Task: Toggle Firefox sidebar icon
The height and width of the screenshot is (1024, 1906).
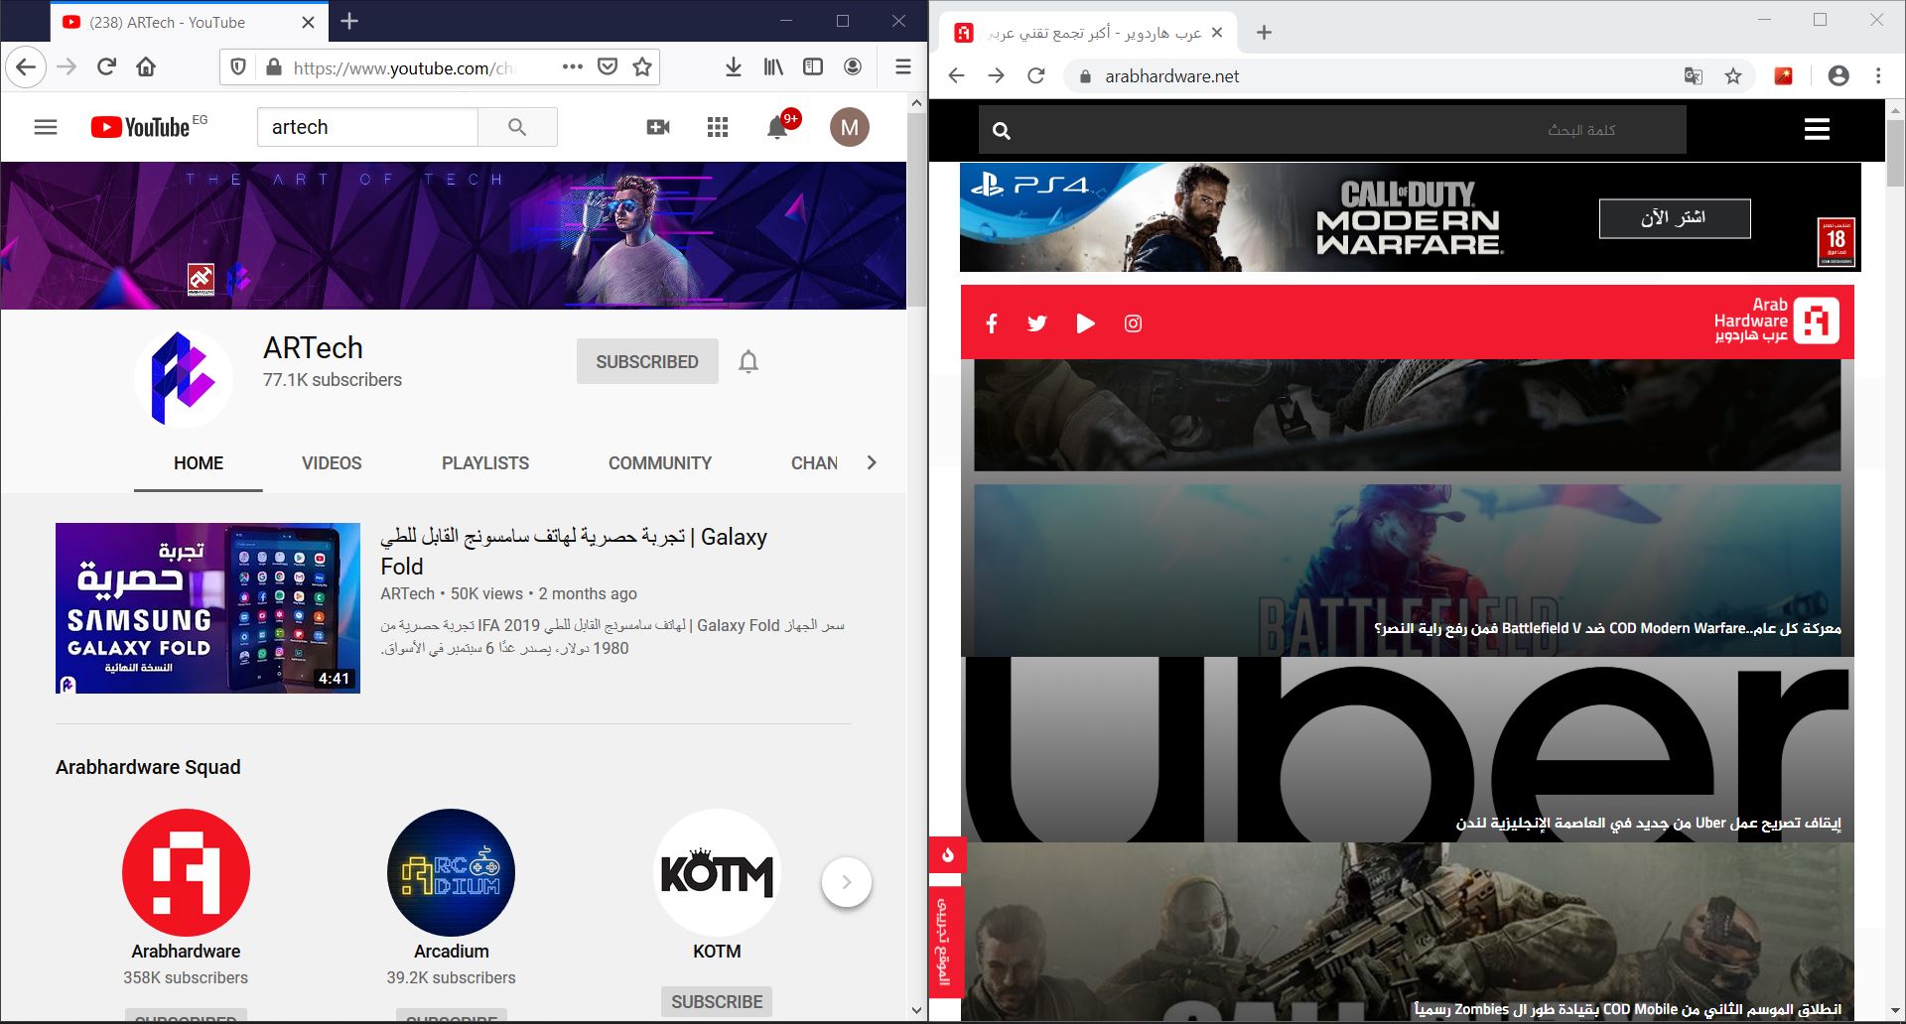Action: (813, 67)
